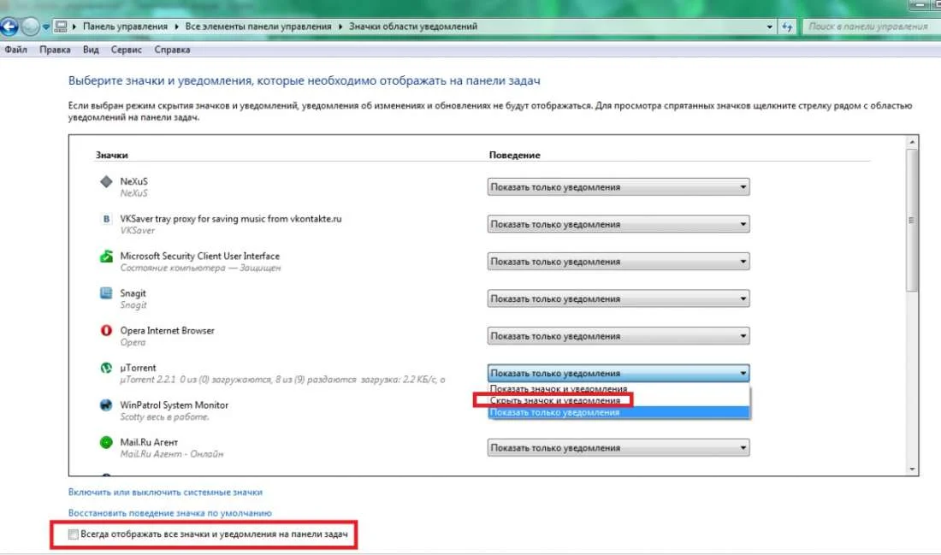Expand arrow after 'Панель управления' breadcrumb
The height and width of the screenshot is (555, 941).
point(176,27)
